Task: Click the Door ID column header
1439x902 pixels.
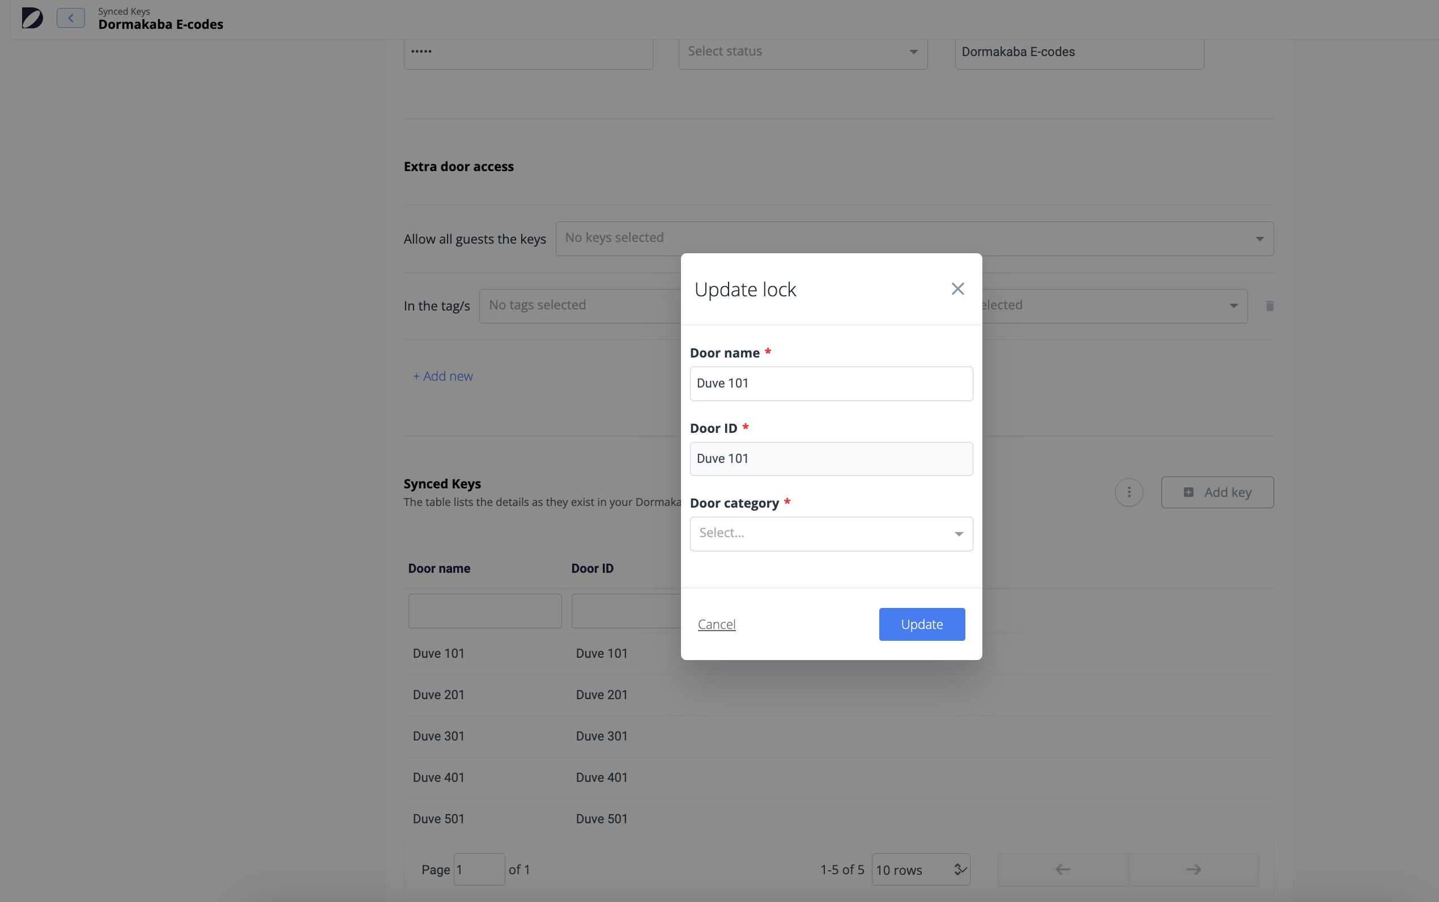Action: tap(592, 568)
